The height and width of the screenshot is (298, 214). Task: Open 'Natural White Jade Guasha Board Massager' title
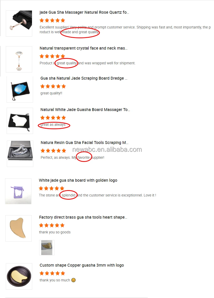coord(85,110)
